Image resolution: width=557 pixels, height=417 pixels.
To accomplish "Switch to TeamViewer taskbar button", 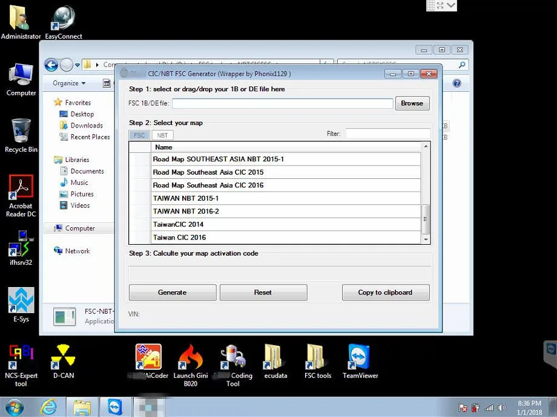I will tap(115, 407).
